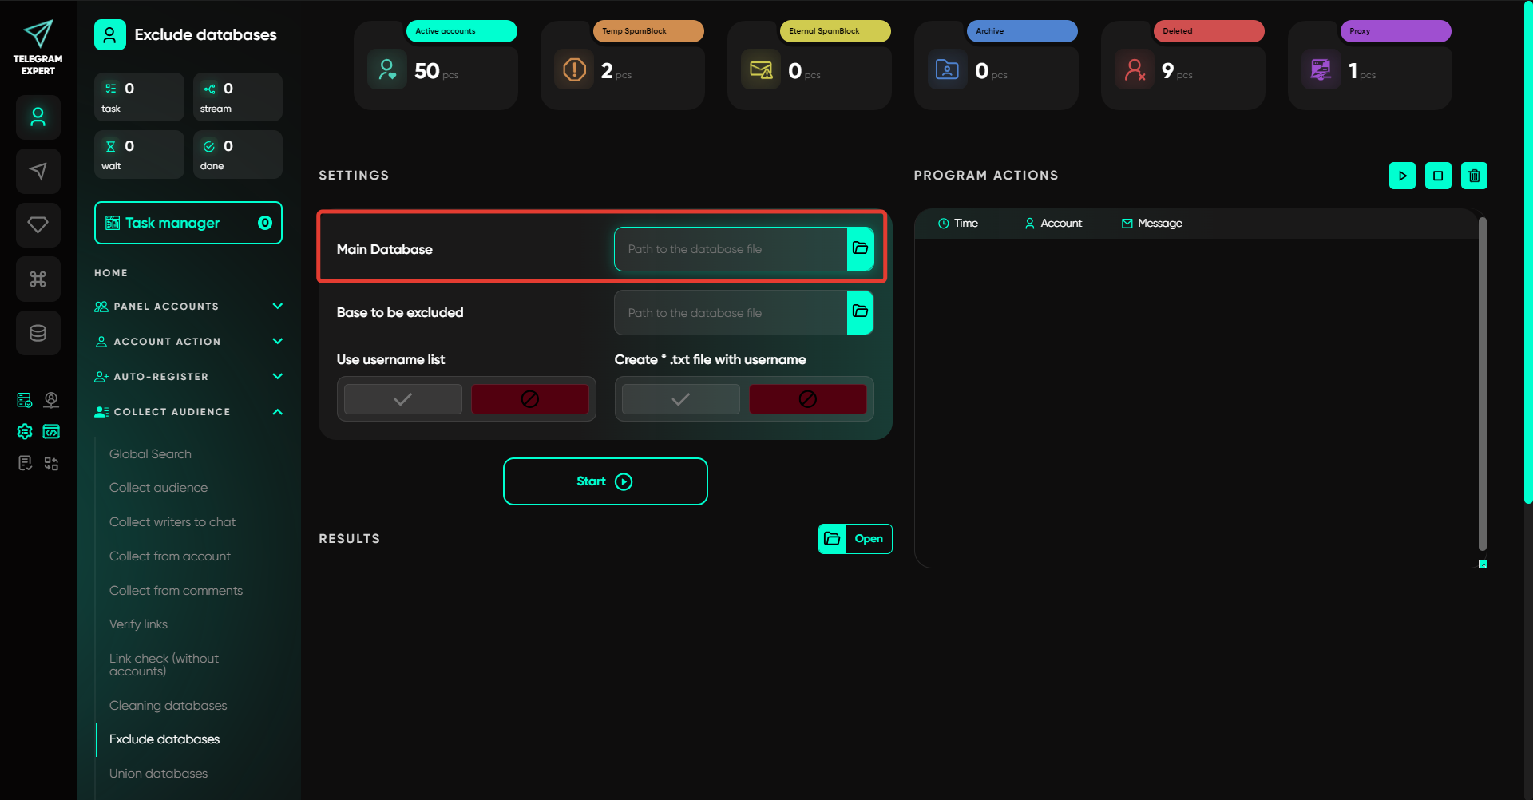Click the play icon in Program Actions
This screenshot has height=800, width=1533.
coord(1402,176)
